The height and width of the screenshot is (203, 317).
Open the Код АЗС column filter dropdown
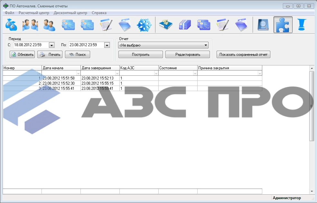[156, 73]
